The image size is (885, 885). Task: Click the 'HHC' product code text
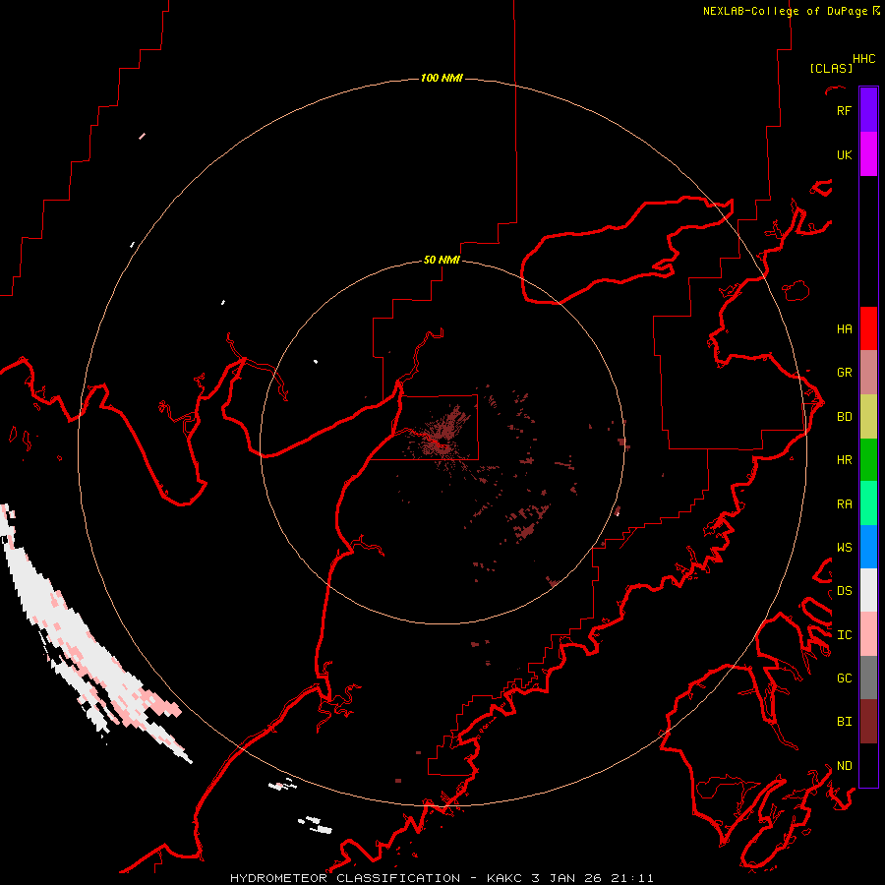coord(863,59)
